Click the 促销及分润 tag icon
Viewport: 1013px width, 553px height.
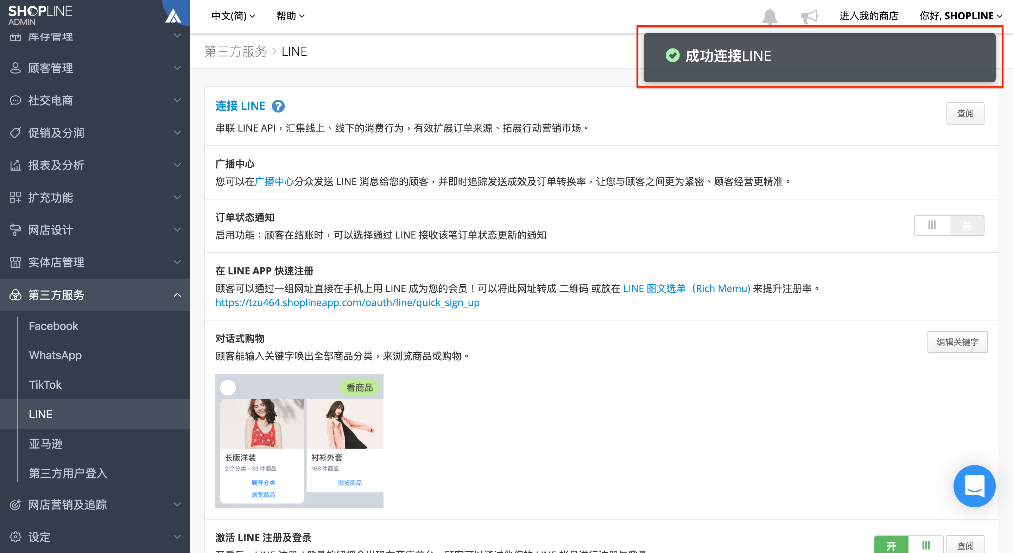point(15,133)
